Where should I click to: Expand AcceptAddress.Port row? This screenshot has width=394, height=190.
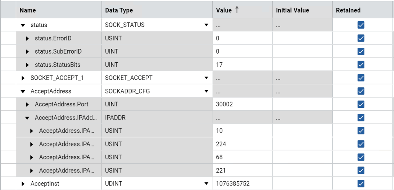point(28,105)
